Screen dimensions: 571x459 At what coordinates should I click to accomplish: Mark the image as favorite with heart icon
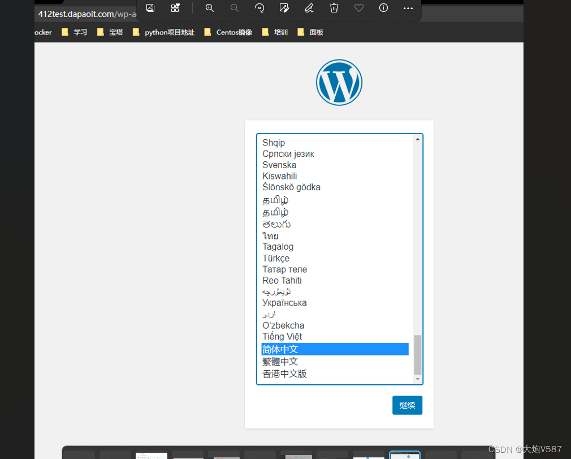[358, 8]
